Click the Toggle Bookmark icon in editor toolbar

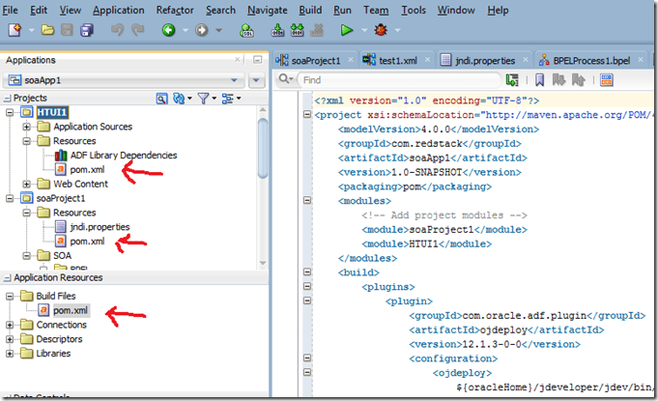click(539, 80)
